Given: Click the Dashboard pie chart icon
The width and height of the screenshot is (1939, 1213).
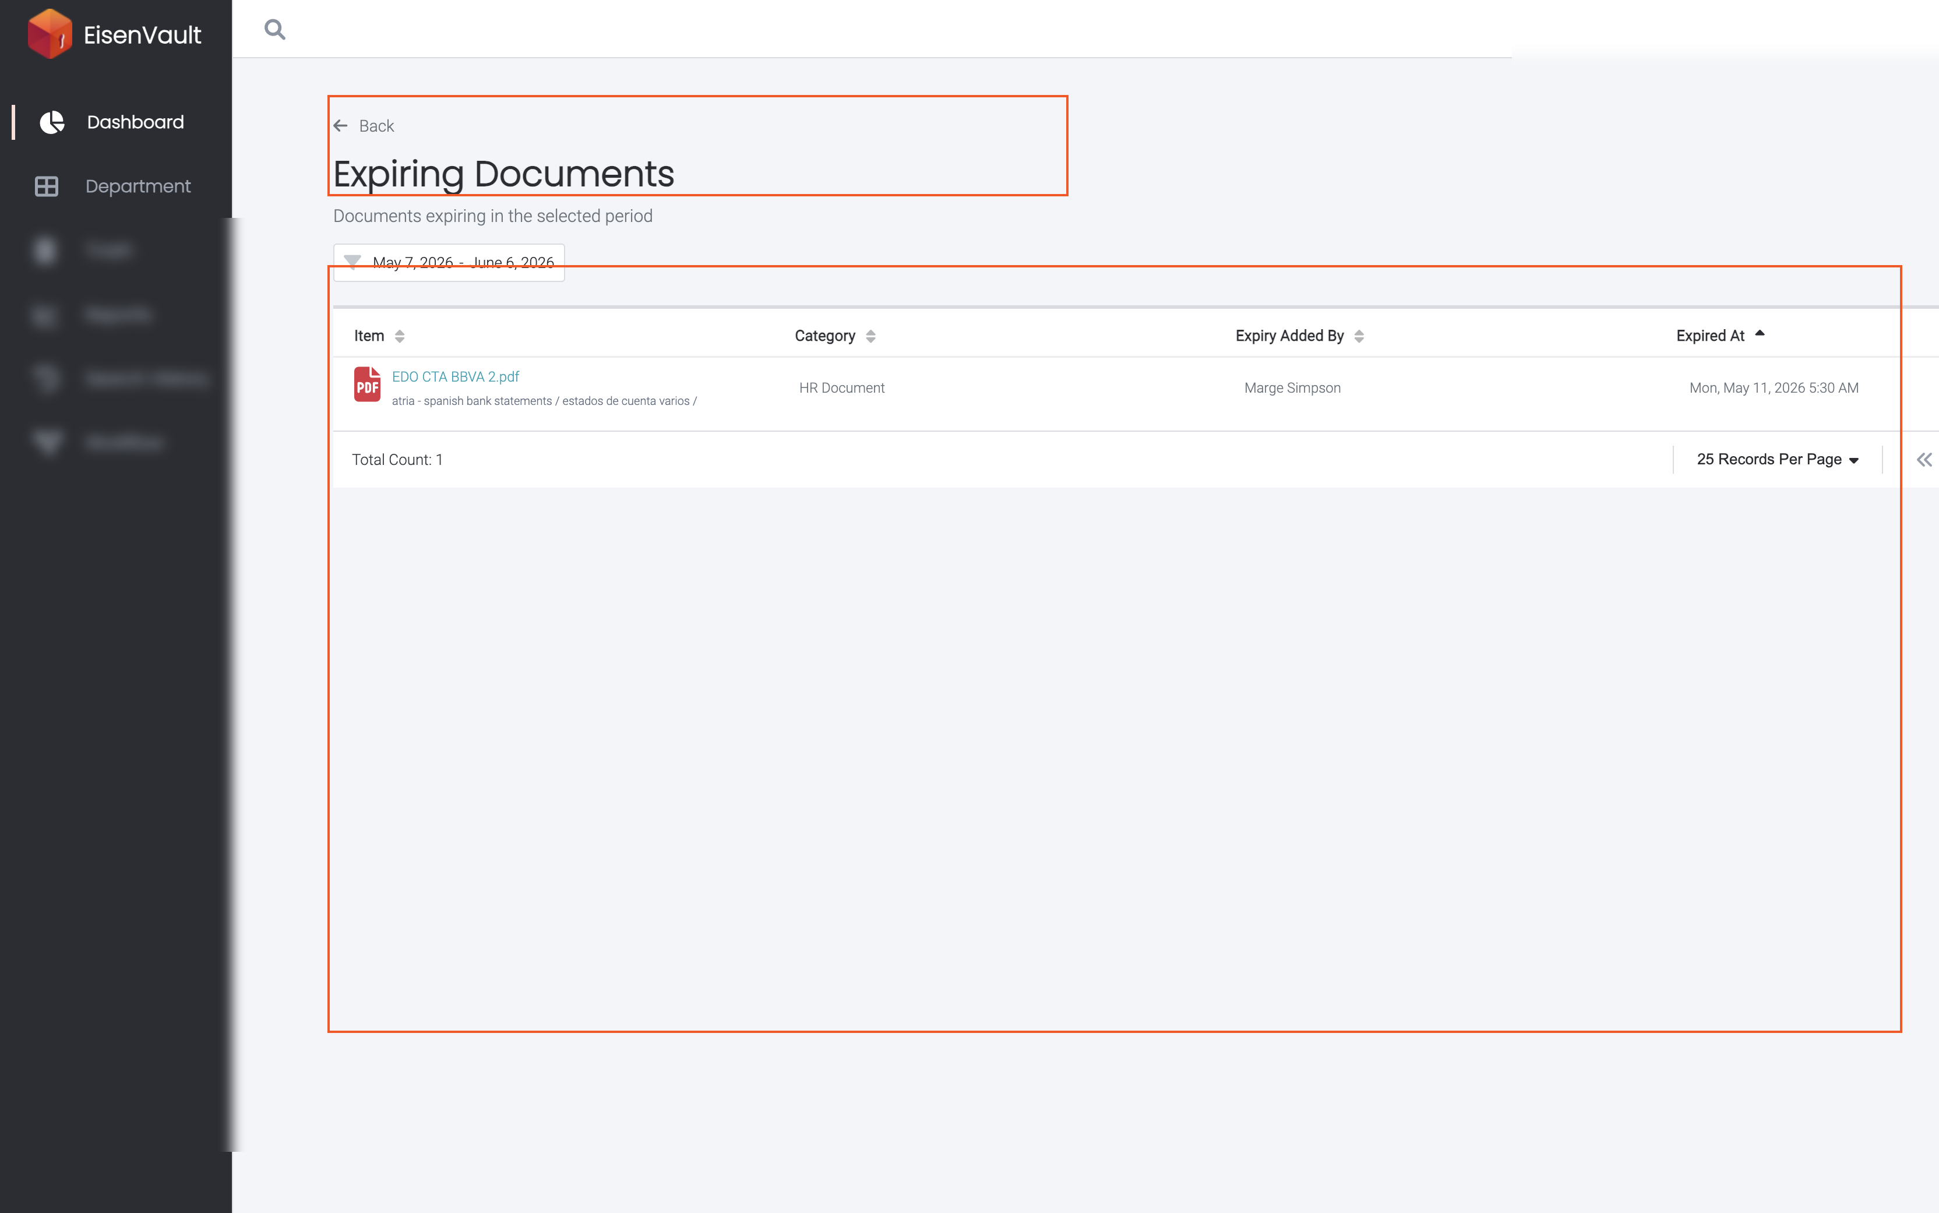Looking at the screenshot, I should [52, 122].
